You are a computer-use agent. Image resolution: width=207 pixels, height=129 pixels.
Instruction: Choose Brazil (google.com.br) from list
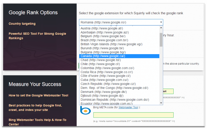click(x=119, y=40)
